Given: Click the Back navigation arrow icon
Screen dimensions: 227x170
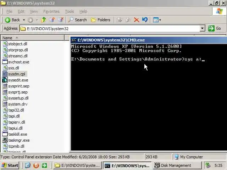Looking at the screenshot, I should point(7,20).
